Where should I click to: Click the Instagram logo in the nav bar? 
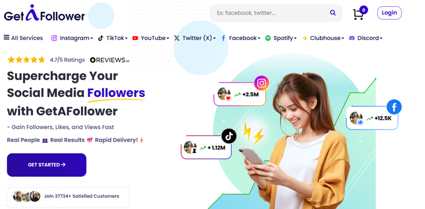54,38
